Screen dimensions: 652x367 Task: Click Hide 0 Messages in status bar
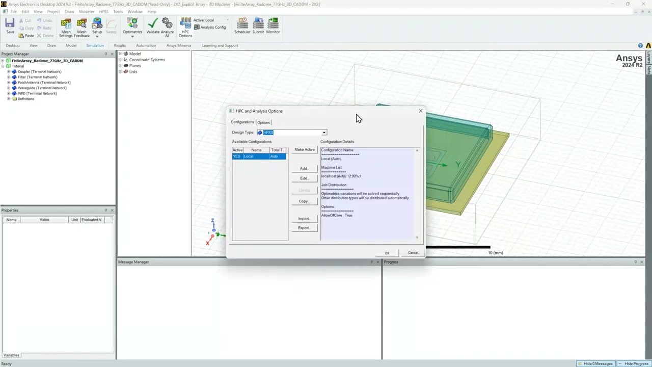pos(595,363)
